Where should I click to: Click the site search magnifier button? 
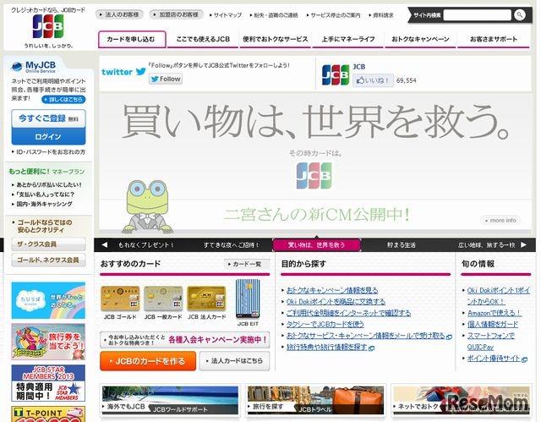pos(519,15)
